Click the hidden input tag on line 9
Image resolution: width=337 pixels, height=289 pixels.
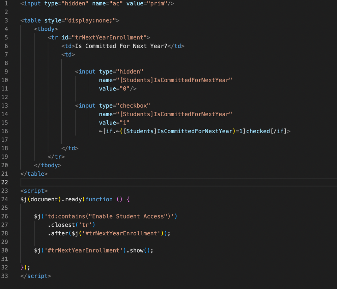coord(85,71)
